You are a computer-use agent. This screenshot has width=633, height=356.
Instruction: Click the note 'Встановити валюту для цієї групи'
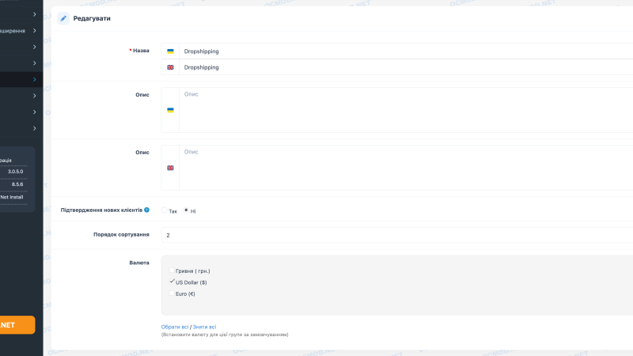(225, 335)
